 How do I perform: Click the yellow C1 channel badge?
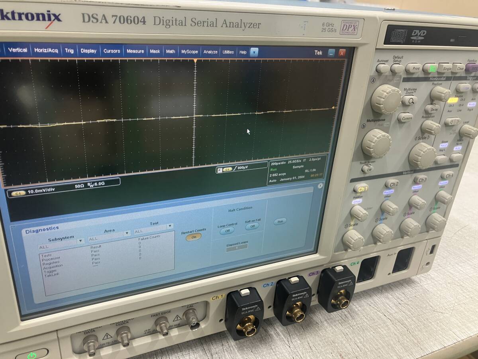(18, 193)
